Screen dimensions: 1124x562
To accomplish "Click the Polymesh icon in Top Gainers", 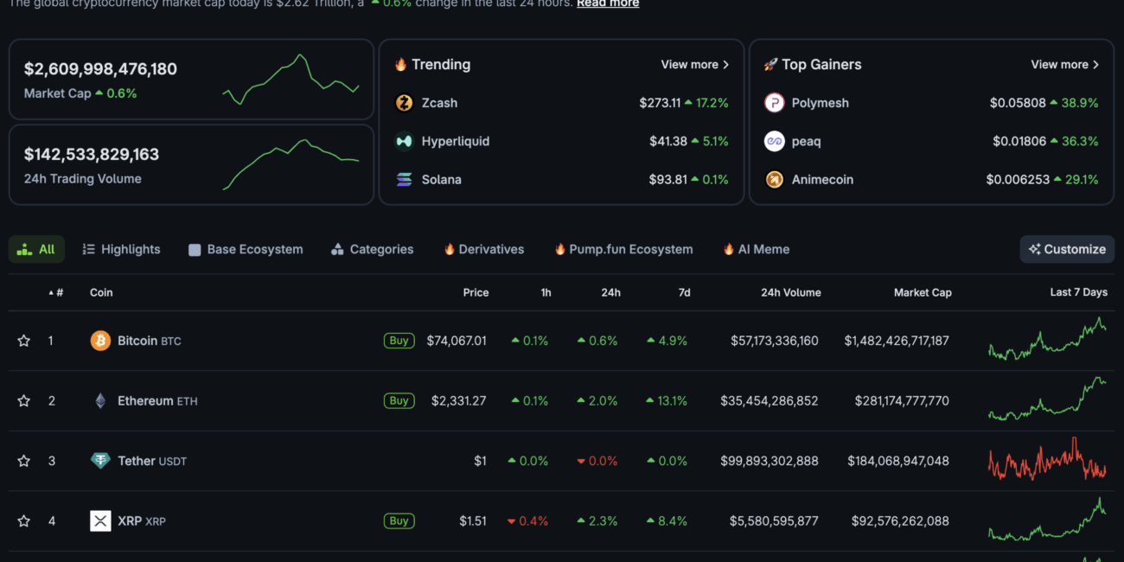I will [x=774, y=103].
